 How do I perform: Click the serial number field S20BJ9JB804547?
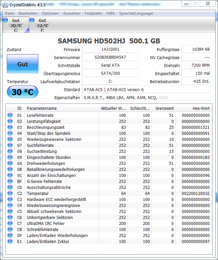click(110, 57)
